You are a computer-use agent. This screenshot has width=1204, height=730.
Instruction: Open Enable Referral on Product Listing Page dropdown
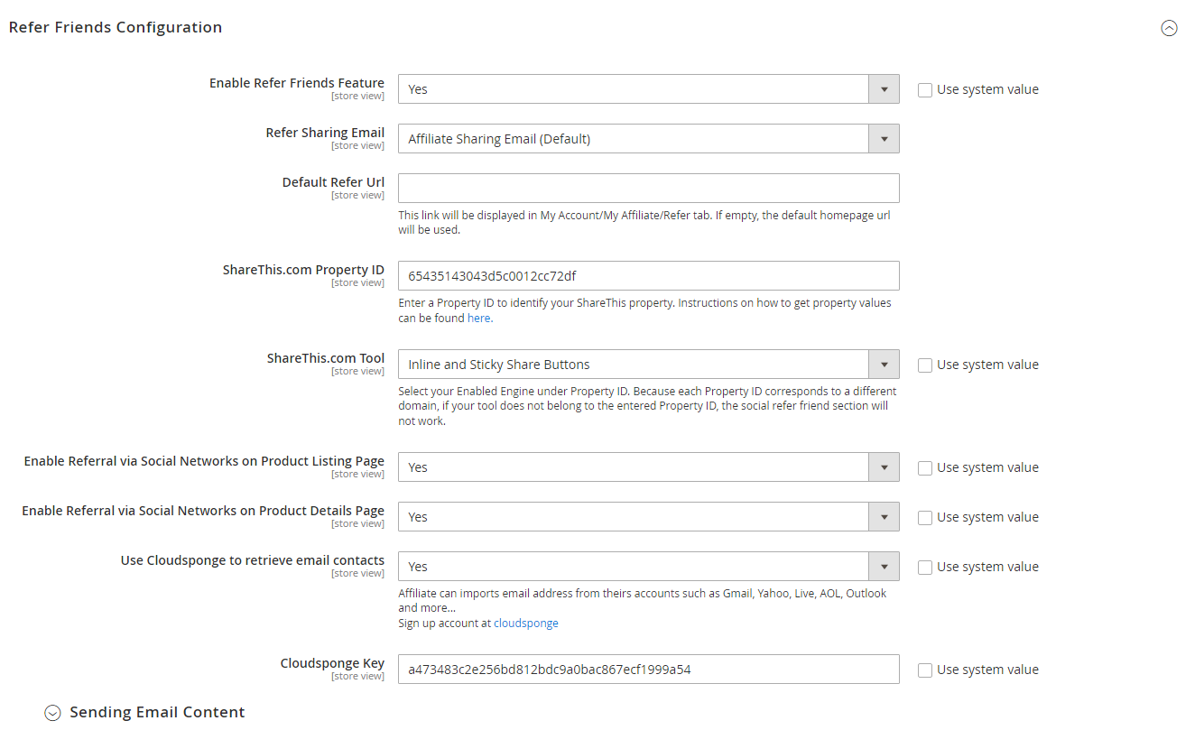(x=648, y=467)
